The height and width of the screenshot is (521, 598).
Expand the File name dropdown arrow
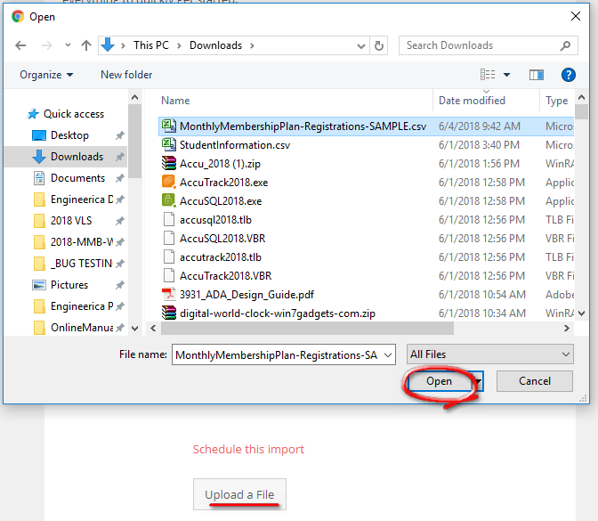[388, 355]
